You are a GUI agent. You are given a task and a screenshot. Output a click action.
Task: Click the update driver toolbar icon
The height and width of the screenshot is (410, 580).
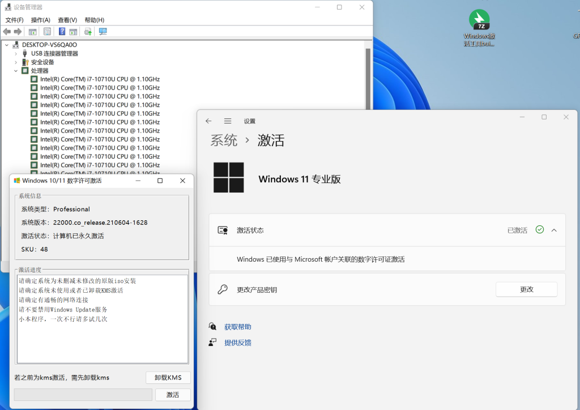click(88, 32)
